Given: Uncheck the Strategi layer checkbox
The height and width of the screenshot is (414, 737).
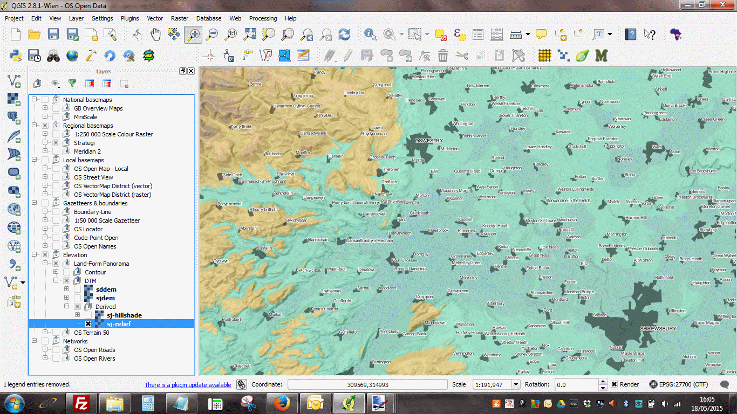Looking at the screenshot, I should click(56, 143).
